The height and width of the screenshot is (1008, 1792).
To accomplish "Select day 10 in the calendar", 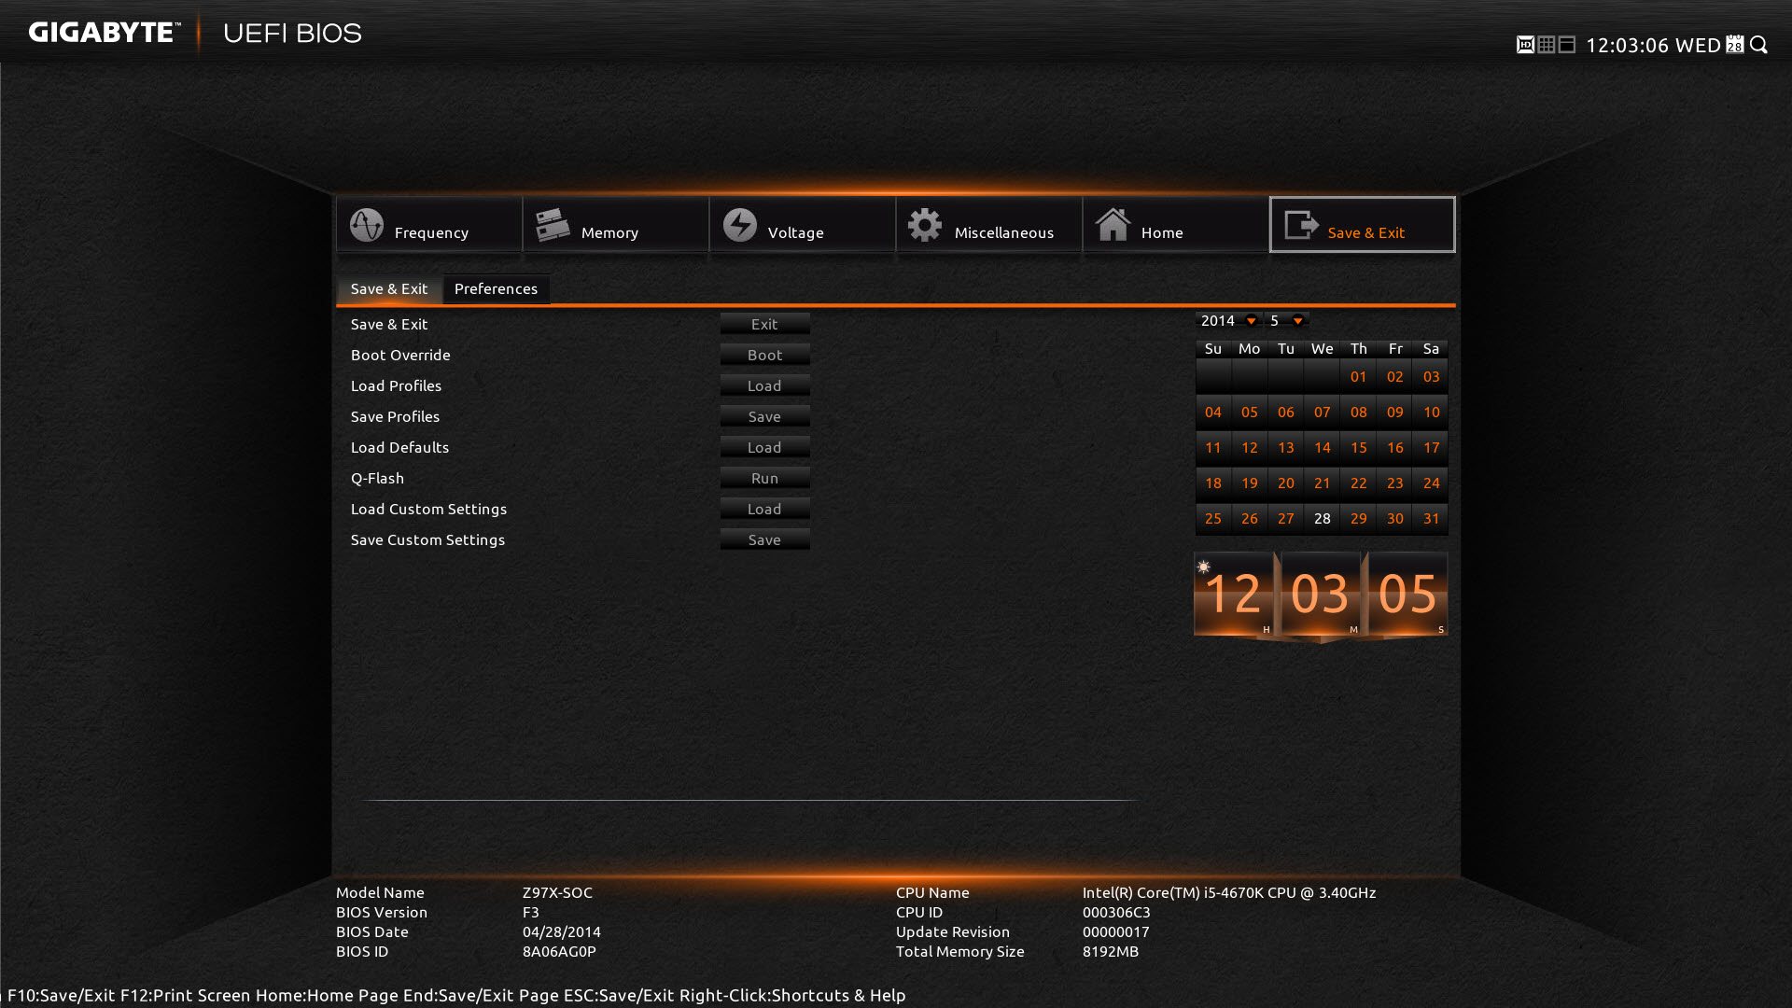I will coord(1431,413).
